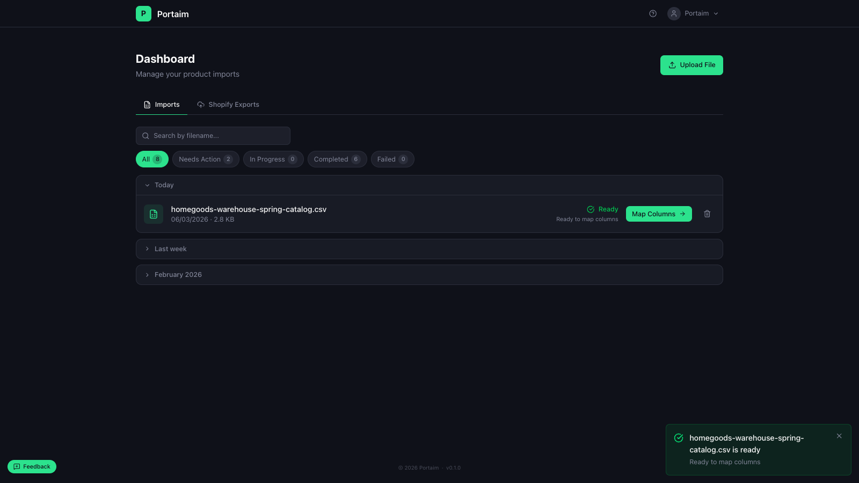Click the upload icon on Upload File button
Image resolution: width=859 pixels, height=483 pixels.
[672, 65]
